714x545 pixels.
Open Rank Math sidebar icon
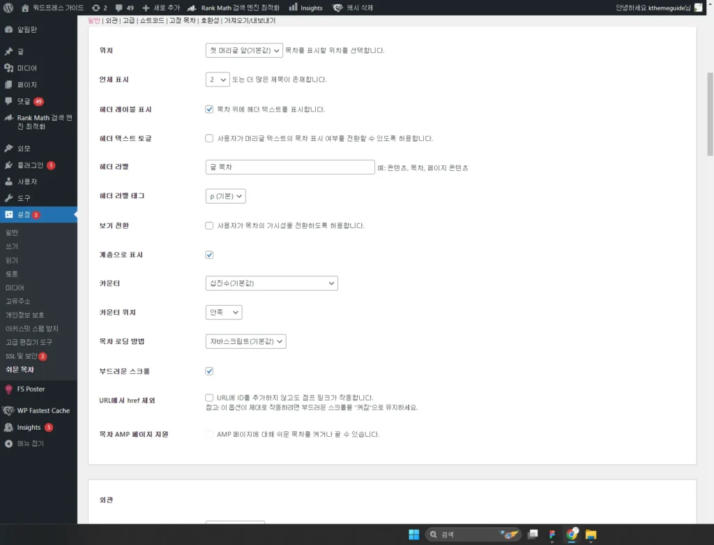pos(8,117)
